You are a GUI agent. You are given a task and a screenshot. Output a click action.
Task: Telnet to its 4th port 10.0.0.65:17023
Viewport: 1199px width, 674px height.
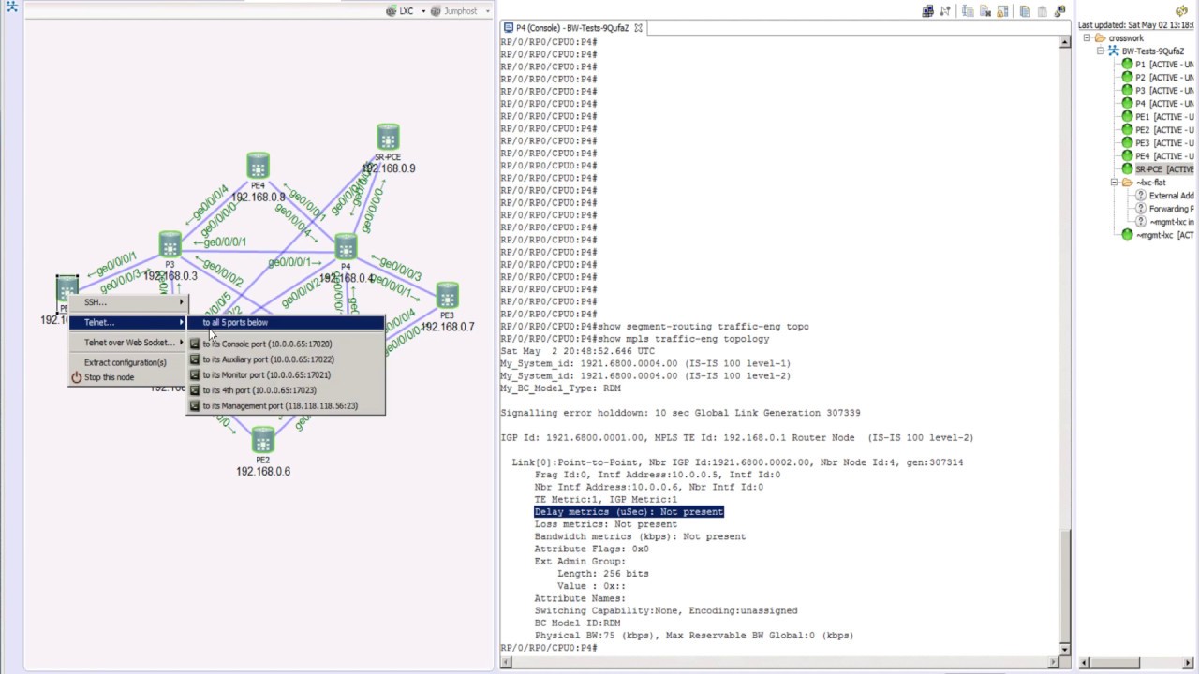click(286, 390)
